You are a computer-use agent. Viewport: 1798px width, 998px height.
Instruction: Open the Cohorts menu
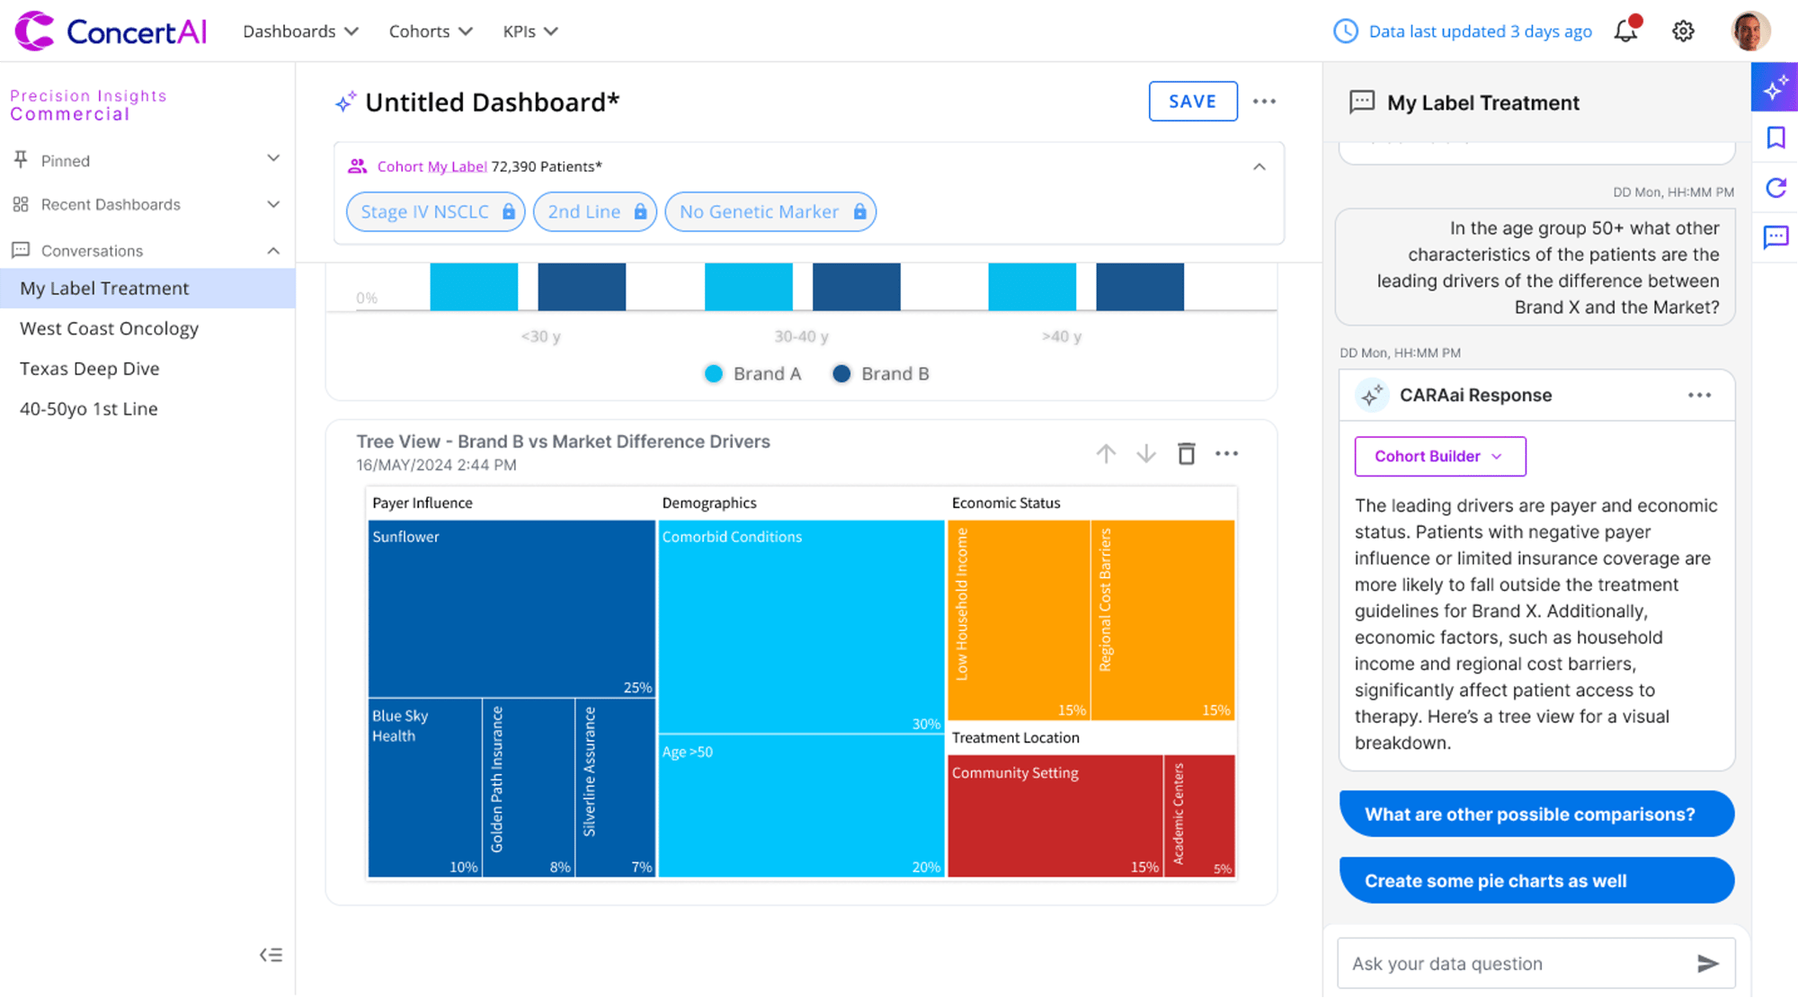click(430, 31)
